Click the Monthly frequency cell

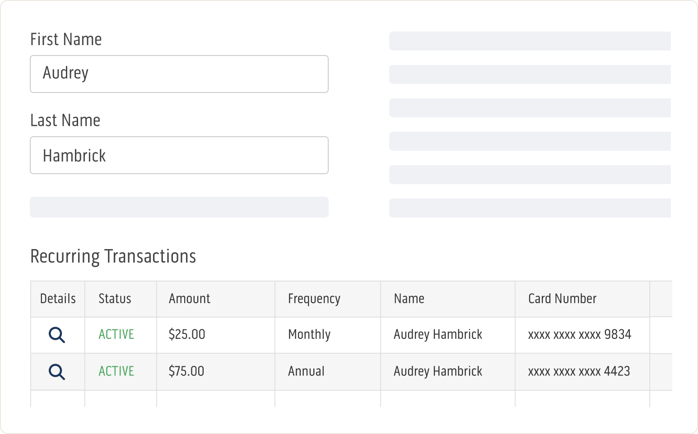click(309, 335)
